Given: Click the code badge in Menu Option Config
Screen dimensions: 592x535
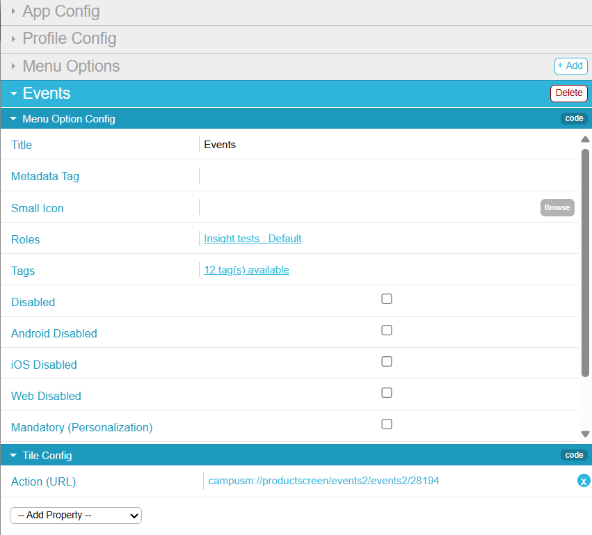Looking at the screenshot, I should pos(574,118).
